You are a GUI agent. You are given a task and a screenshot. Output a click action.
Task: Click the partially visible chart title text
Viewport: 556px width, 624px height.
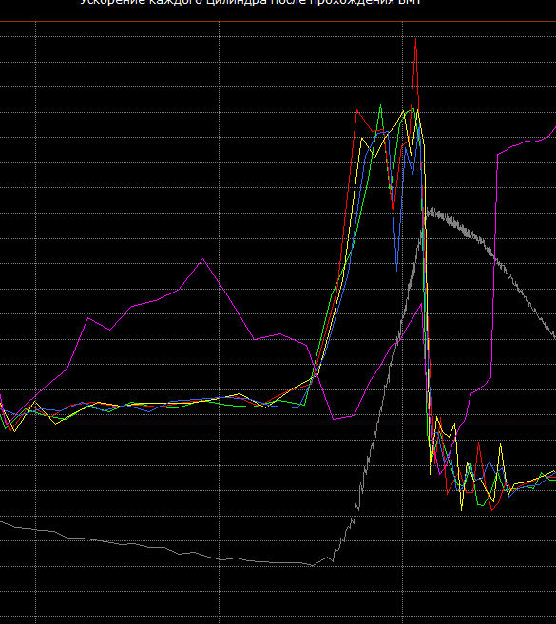(x=250, y=3)
